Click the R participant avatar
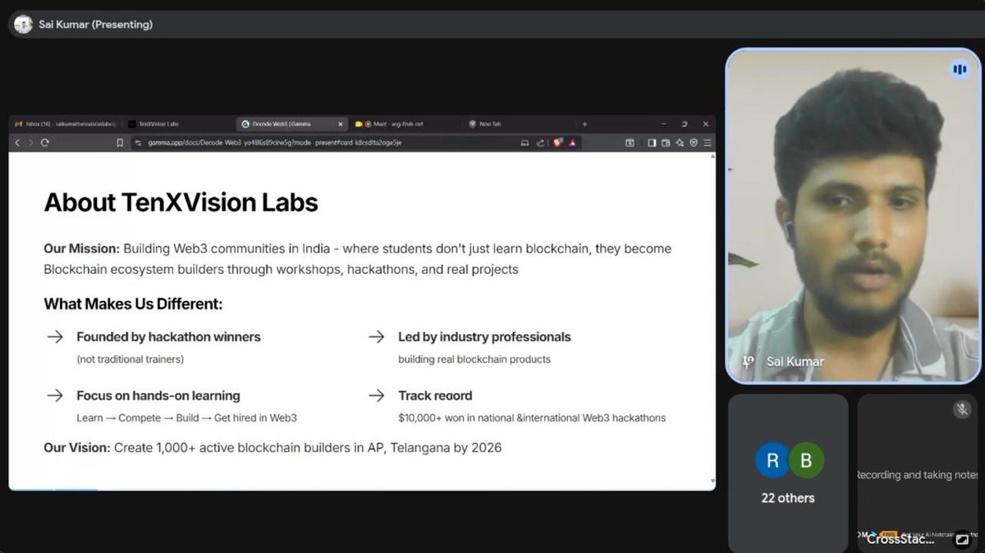 click(772, 461)
